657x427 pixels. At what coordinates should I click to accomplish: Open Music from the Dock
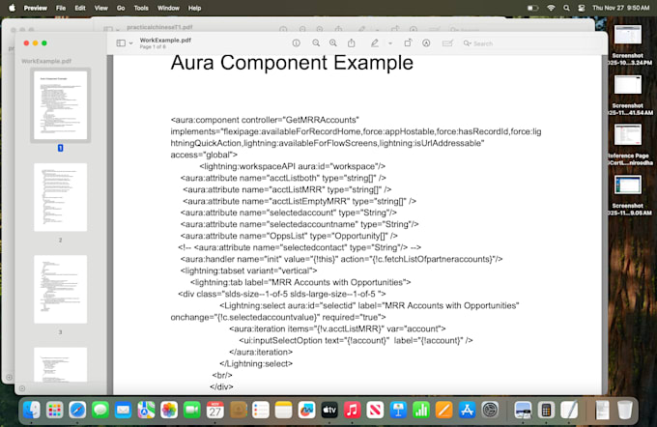[352, 410]
